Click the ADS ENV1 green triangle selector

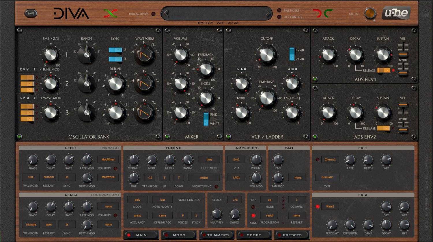pos(315,79)
